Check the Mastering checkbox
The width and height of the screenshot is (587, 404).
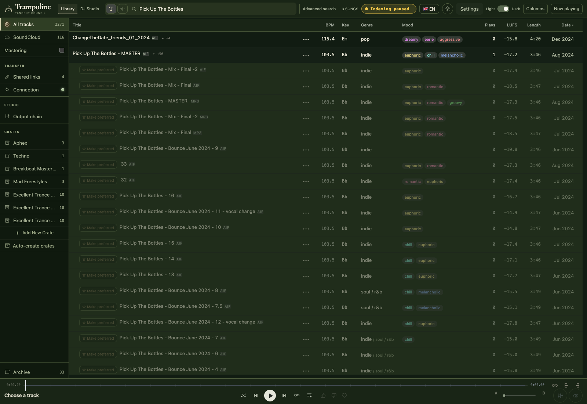coord(62,50)
